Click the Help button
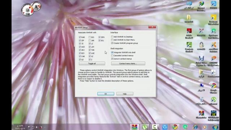231x130 pixels. pyautogui.click(x=125, y=94)
